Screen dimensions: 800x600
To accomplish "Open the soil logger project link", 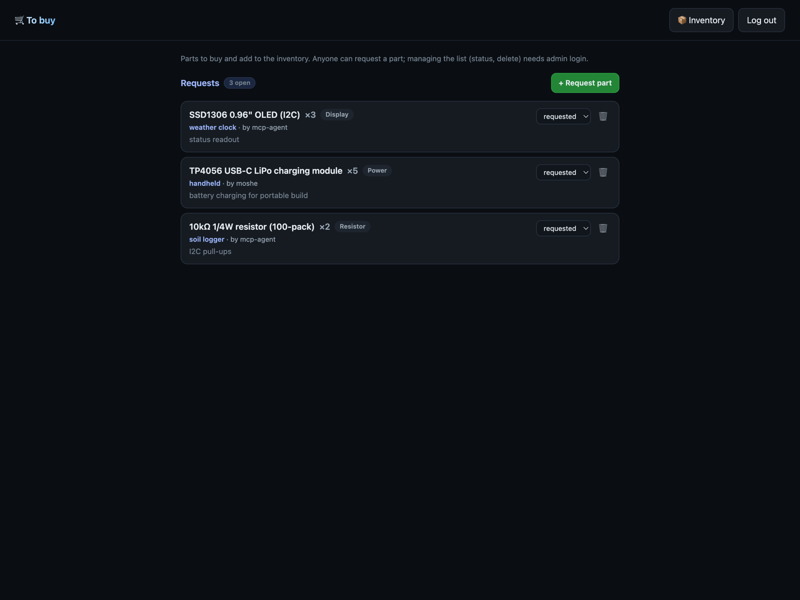I will pos(206,239).
